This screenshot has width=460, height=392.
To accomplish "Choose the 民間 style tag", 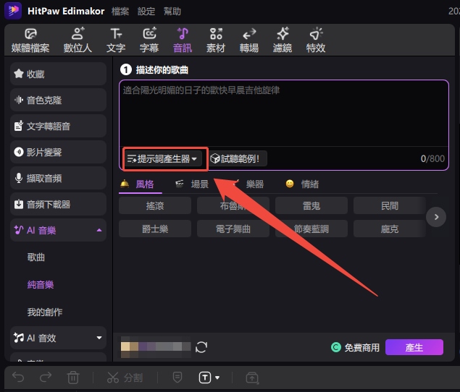I will point(390,205).
